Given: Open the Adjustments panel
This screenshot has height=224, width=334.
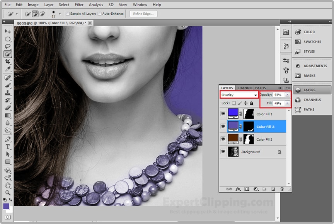Looking at the screenshot, I should (312, 66).
